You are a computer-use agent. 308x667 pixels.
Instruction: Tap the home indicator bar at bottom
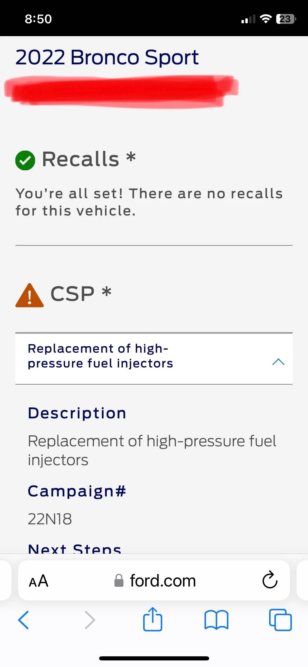click(154, 658)
